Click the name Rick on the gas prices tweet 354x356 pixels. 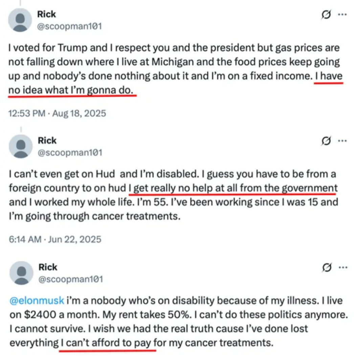47,15
